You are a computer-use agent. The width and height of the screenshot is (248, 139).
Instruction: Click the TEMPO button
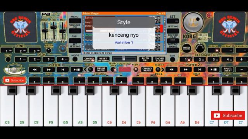tap(214, 50)
